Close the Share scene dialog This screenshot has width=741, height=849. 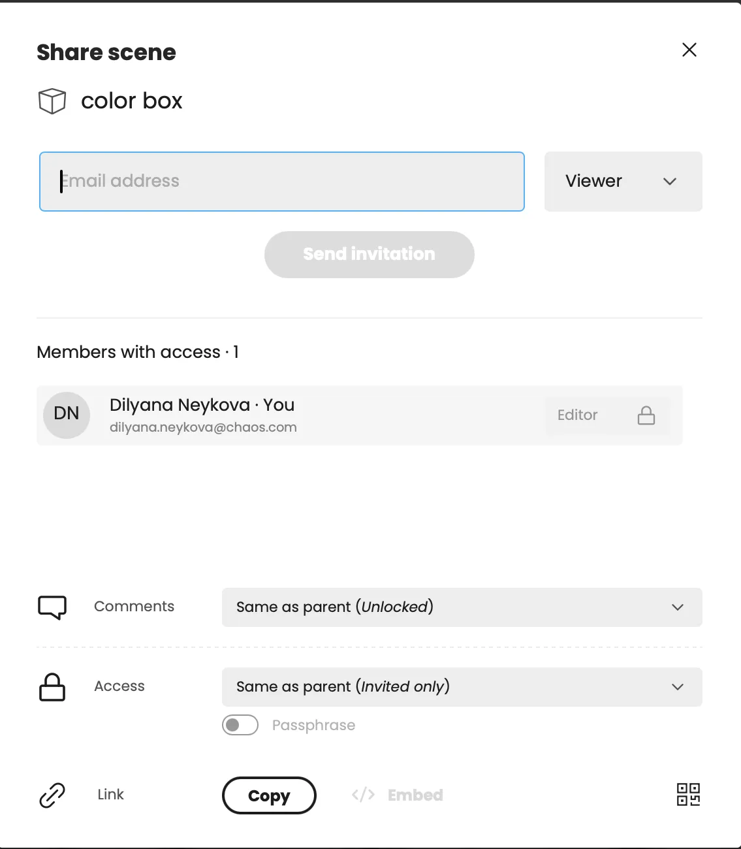pos(689,50)
